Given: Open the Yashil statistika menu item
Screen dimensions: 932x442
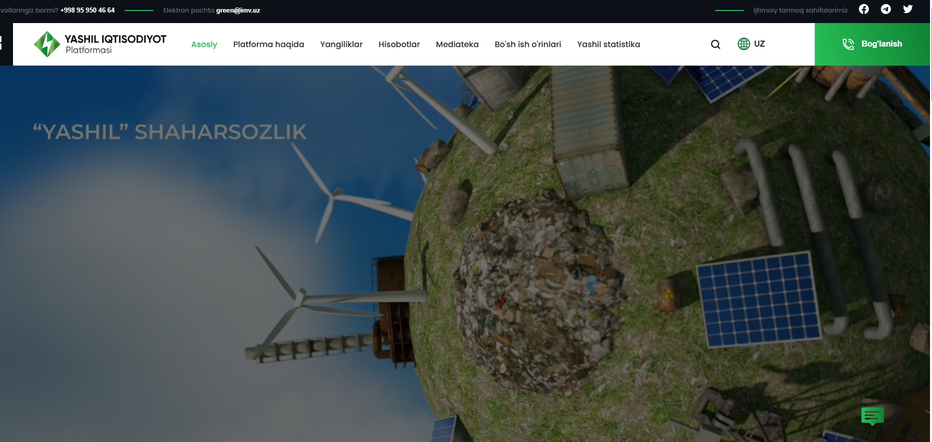Looking at the screenshot, I should [608, 44].
